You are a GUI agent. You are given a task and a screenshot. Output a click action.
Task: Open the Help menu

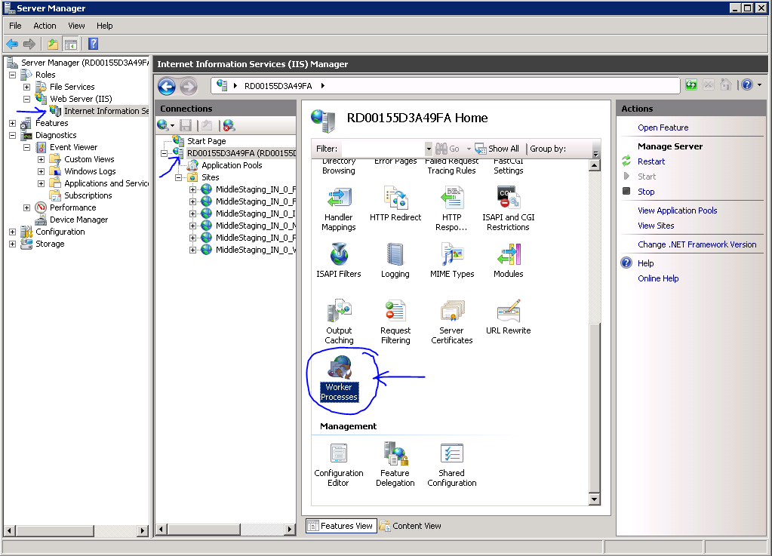(104, 26)
